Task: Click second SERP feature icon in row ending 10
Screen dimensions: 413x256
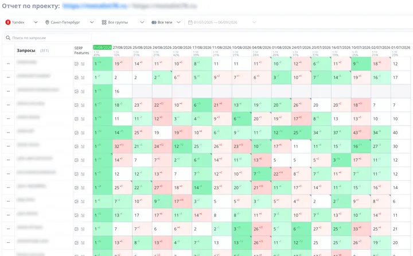Action: pos(83,119)
